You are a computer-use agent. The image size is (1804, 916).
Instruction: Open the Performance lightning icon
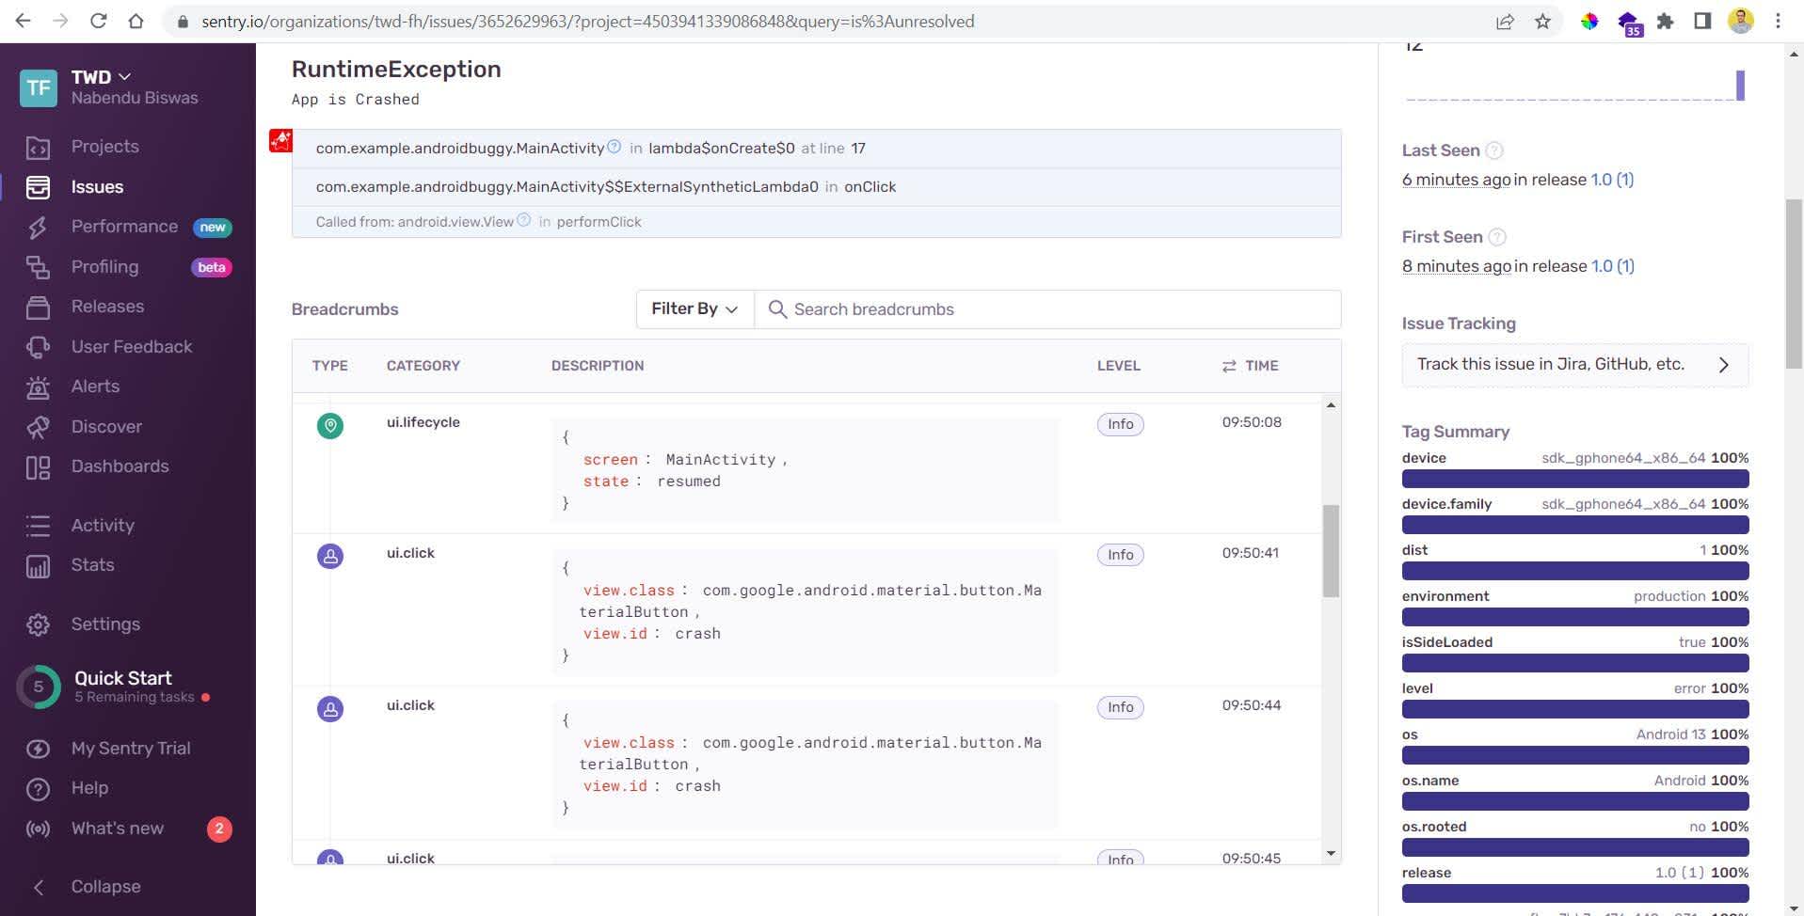38,228
